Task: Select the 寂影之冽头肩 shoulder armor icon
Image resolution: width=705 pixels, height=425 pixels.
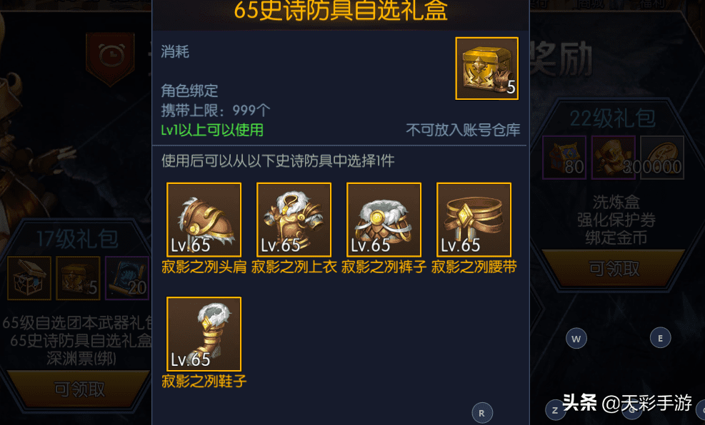Action: (204, 220)
